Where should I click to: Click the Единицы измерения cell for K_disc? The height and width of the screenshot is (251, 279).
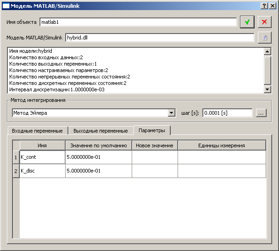(222, 171)
